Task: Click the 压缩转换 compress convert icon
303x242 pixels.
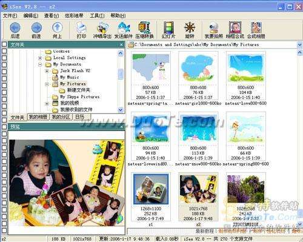Action: 144,28
